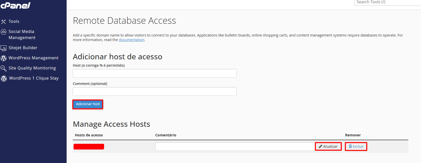The image size is (421, 163).
Task: Click the Hosts de acesso column header
Action: pos(89,135)
